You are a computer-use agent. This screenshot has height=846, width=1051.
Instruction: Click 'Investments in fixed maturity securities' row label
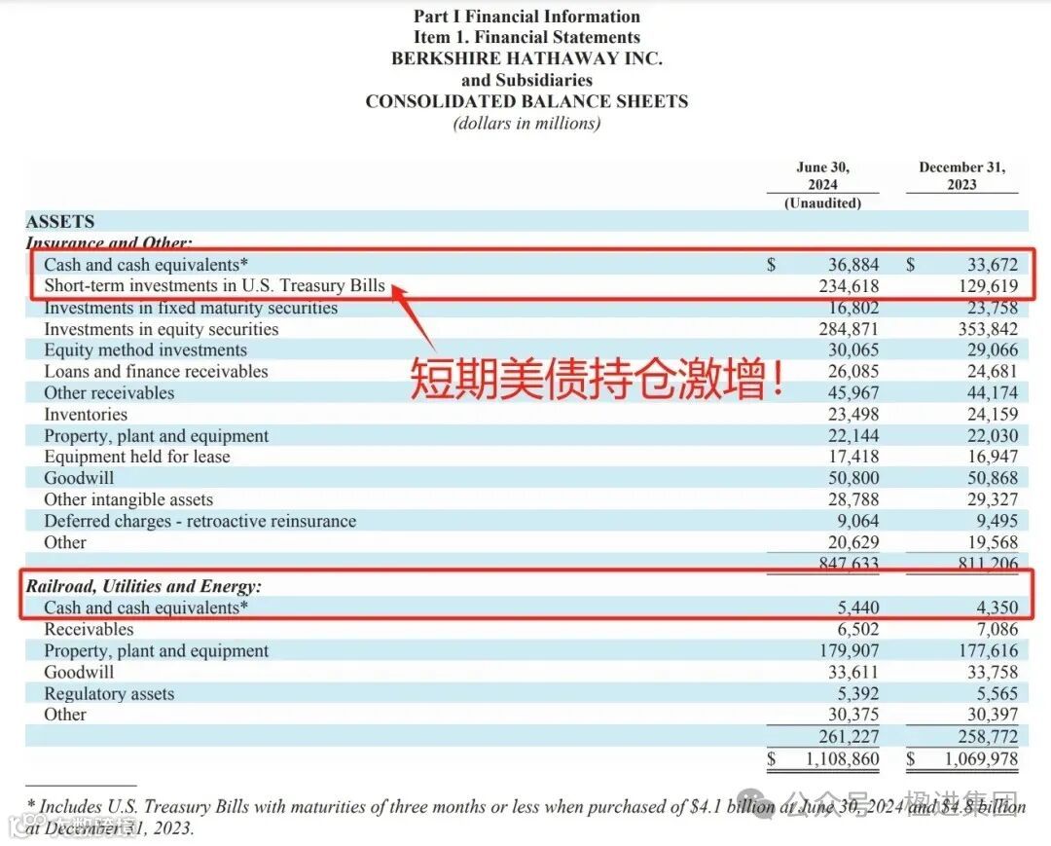pos(191,308)
